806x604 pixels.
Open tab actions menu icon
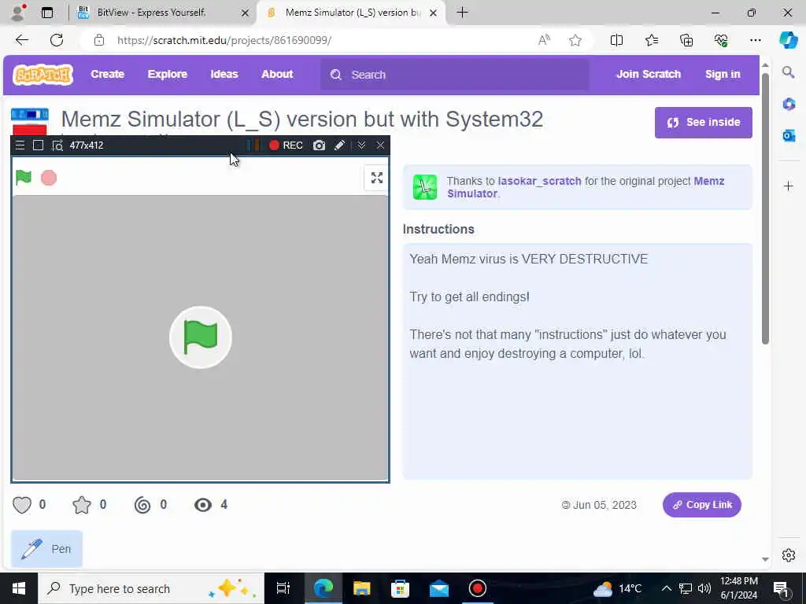point(47,13)
